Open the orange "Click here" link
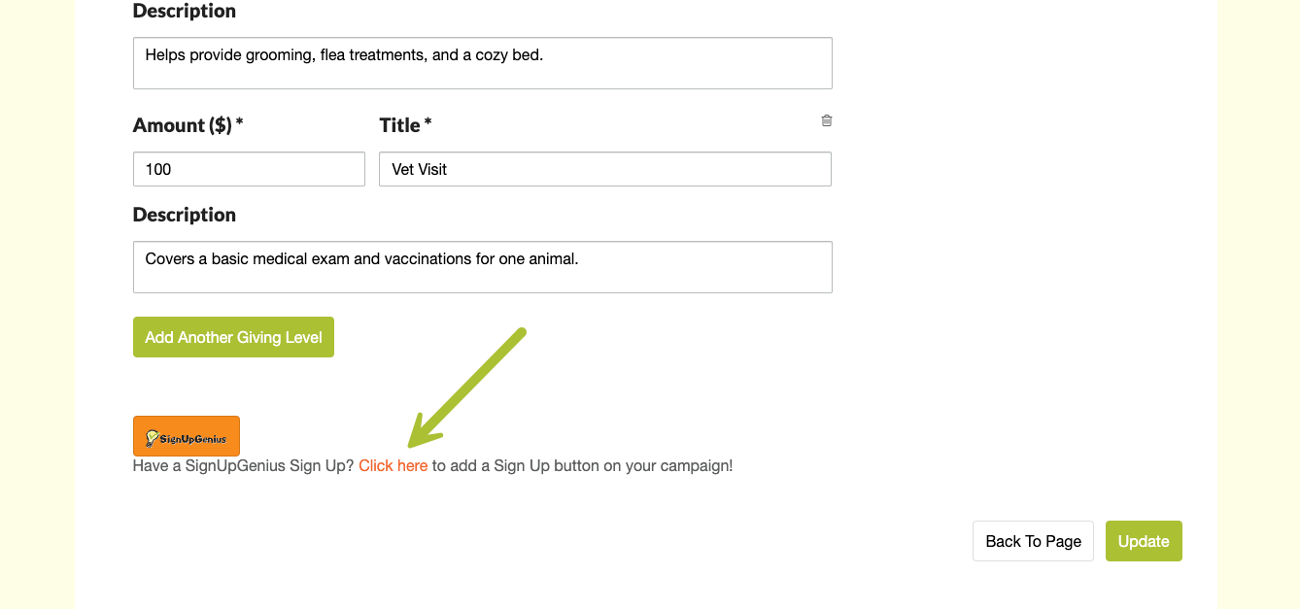The width and height of the screenshot is (1300, 609). pos(393,466)
